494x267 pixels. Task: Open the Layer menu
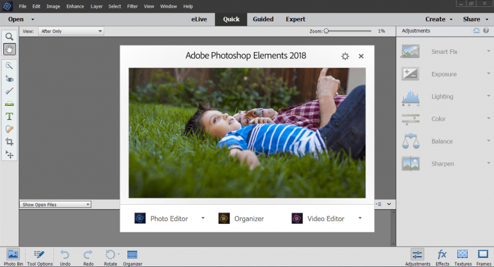96,6
